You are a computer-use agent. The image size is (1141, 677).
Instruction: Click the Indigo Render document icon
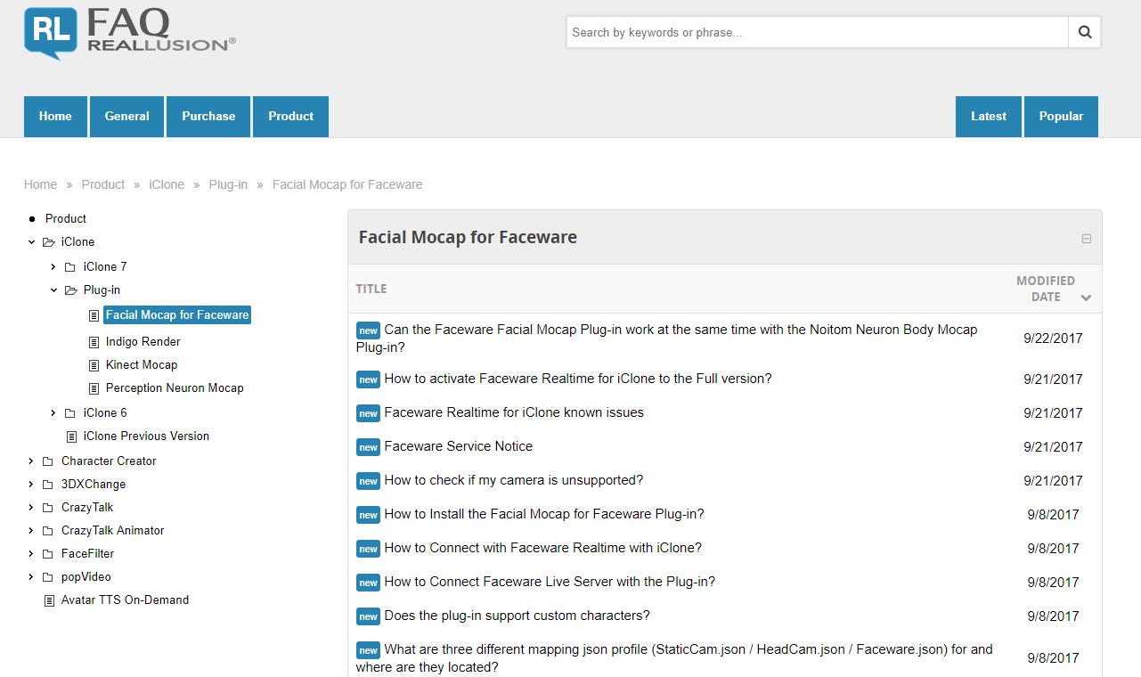coord(94,342)
